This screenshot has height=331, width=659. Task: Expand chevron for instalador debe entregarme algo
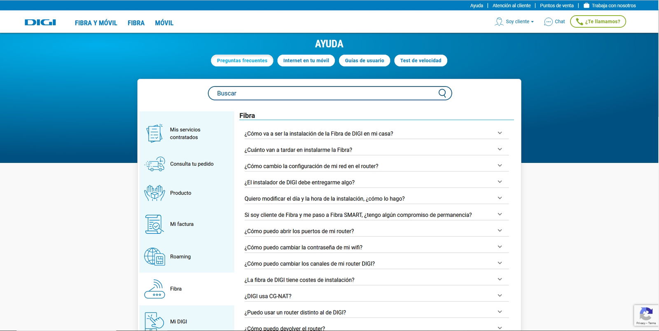pos(500,182)
